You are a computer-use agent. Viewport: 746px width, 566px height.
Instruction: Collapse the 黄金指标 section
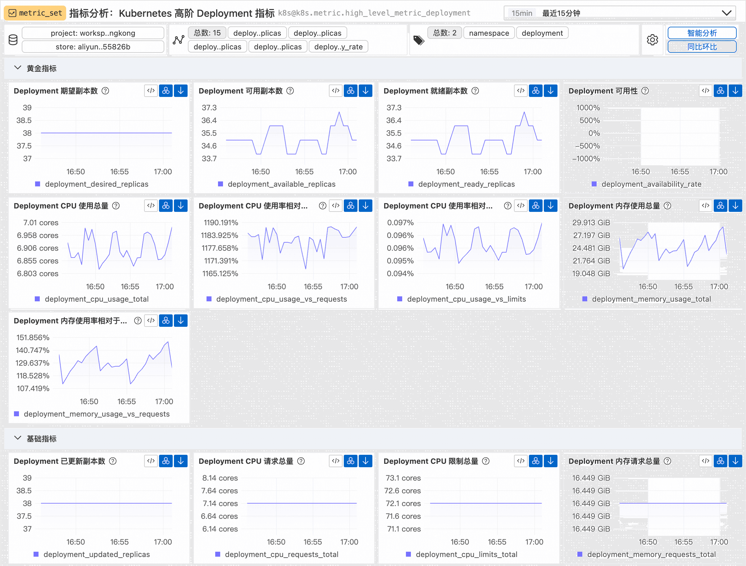coord(18,68)
